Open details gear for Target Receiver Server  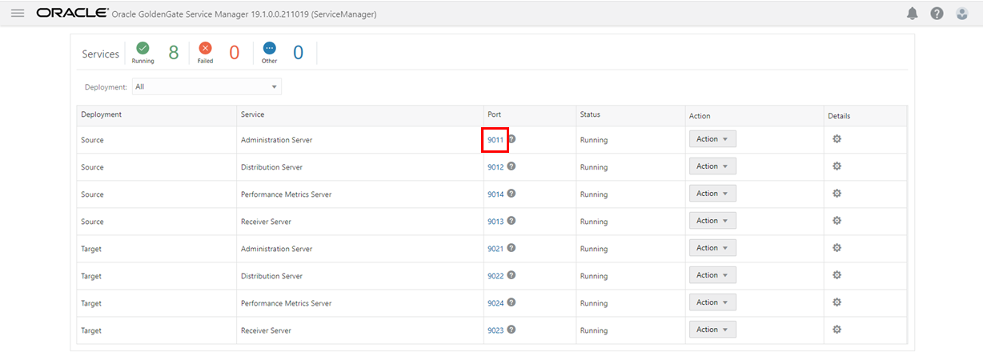pos(837,330)
